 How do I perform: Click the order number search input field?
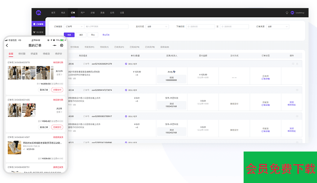(106, 26)
